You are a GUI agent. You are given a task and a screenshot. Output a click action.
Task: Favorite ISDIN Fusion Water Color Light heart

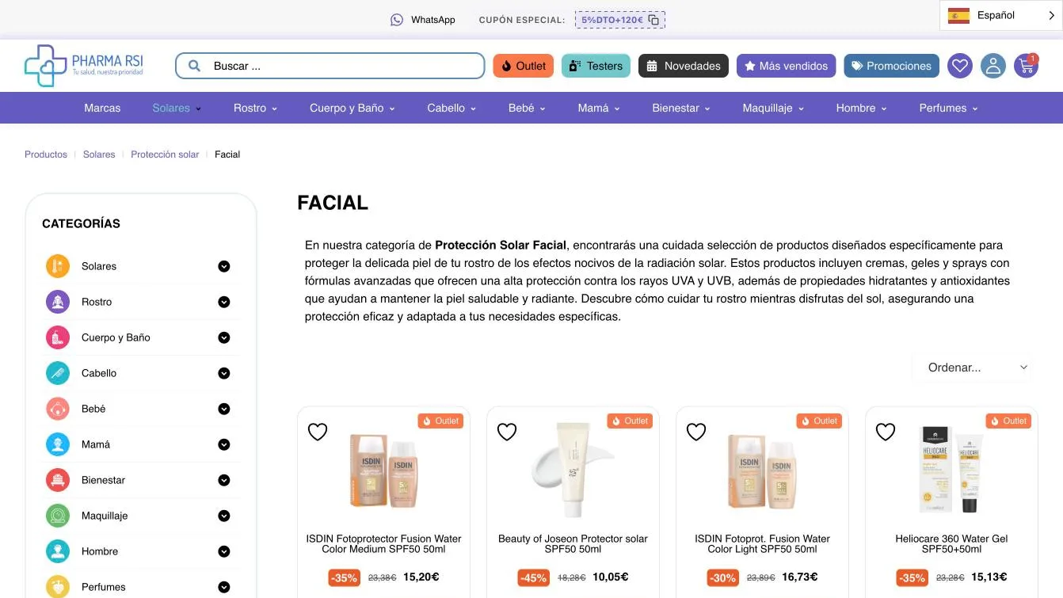pos(696,432)
